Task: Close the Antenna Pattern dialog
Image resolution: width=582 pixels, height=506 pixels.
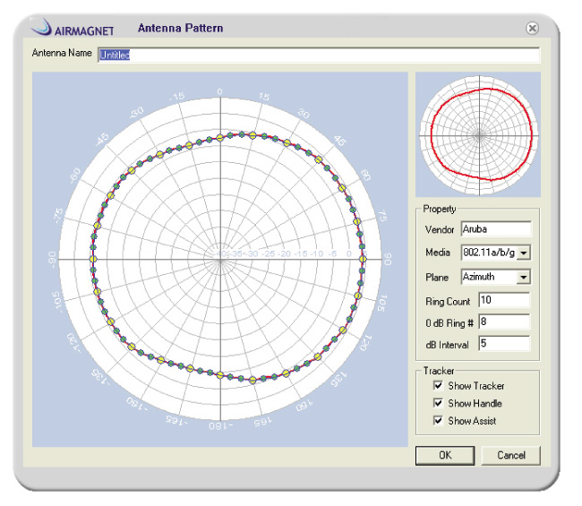Action: [x=532, y=29]
